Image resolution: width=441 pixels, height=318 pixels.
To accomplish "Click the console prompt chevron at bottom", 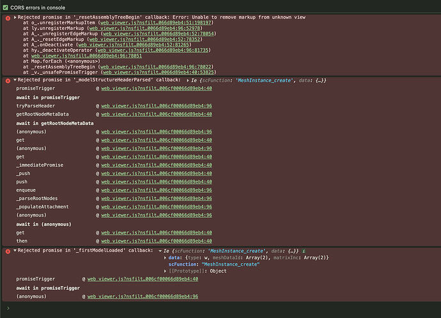I will click(8, 308).
